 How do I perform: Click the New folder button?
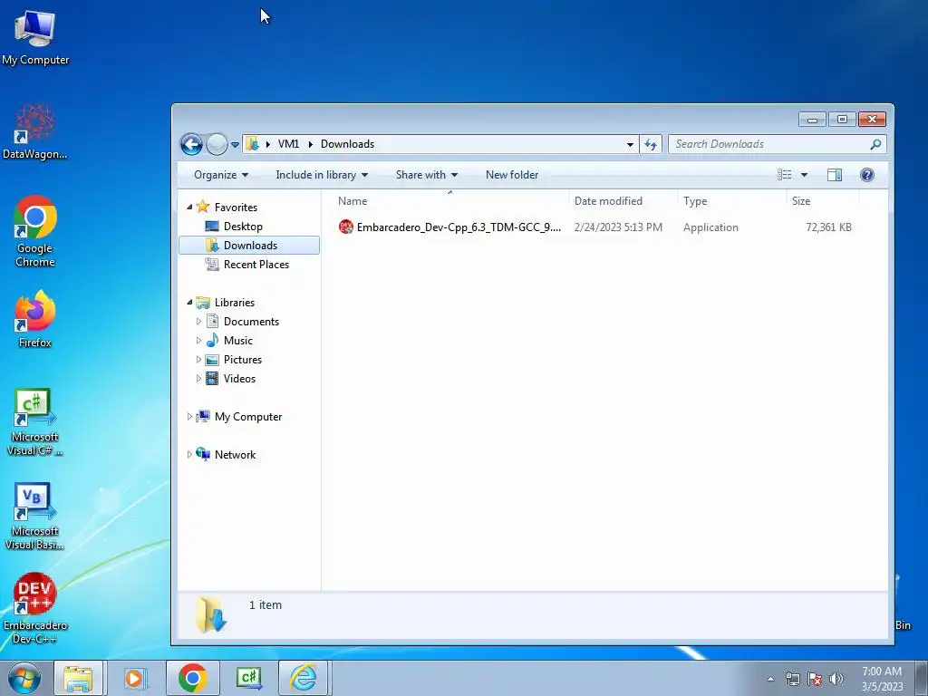pyautogui.click(x=512, y=175)
